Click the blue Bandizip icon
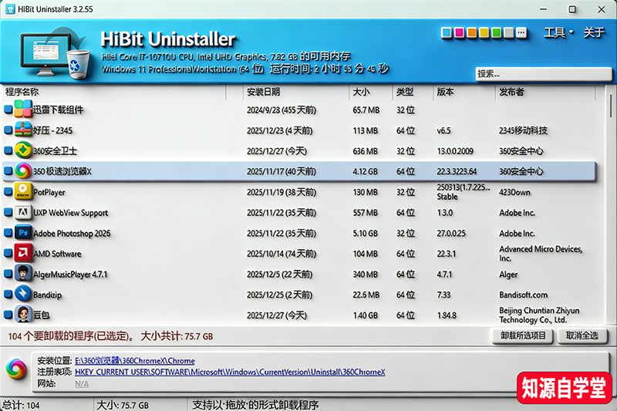The image size is (617, 411). 23,294
